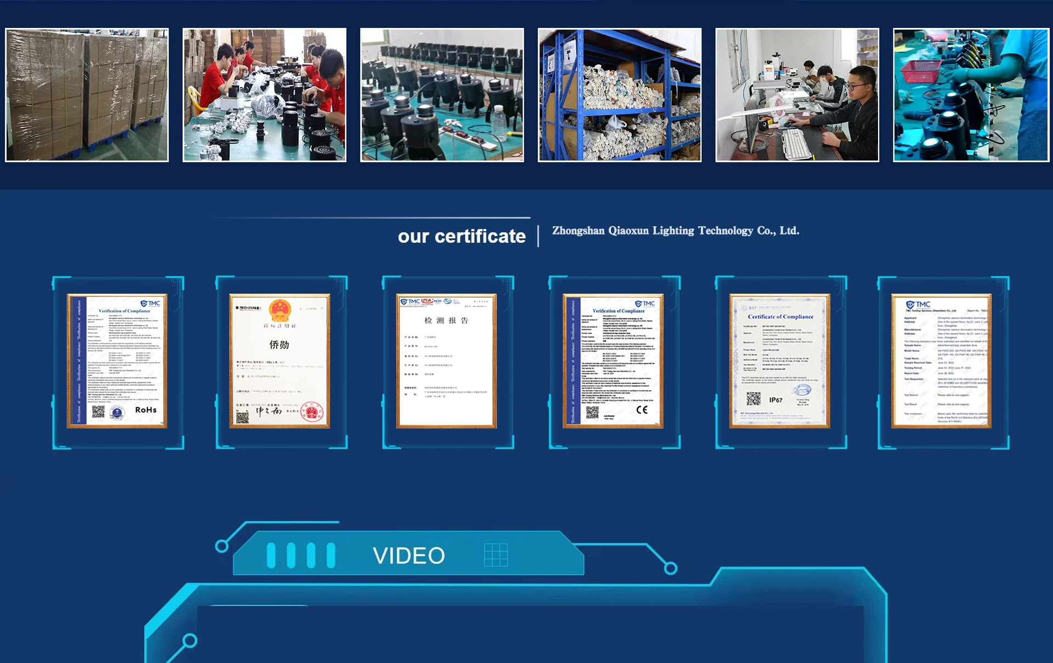Click the CE mark on compliance certificate

(x=642, y=410)
